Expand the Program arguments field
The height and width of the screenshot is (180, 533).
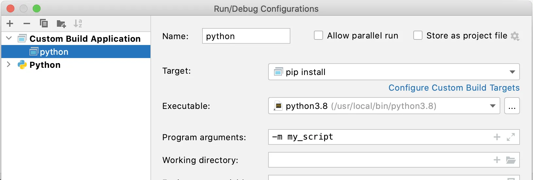[x=511, y=137]
